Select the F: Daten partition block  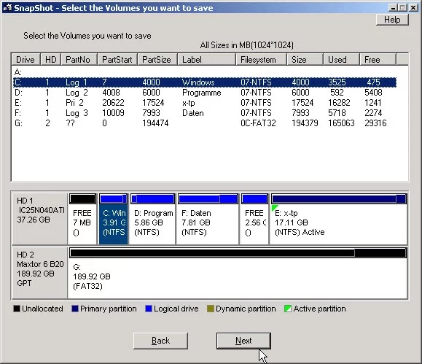[208, 219]
